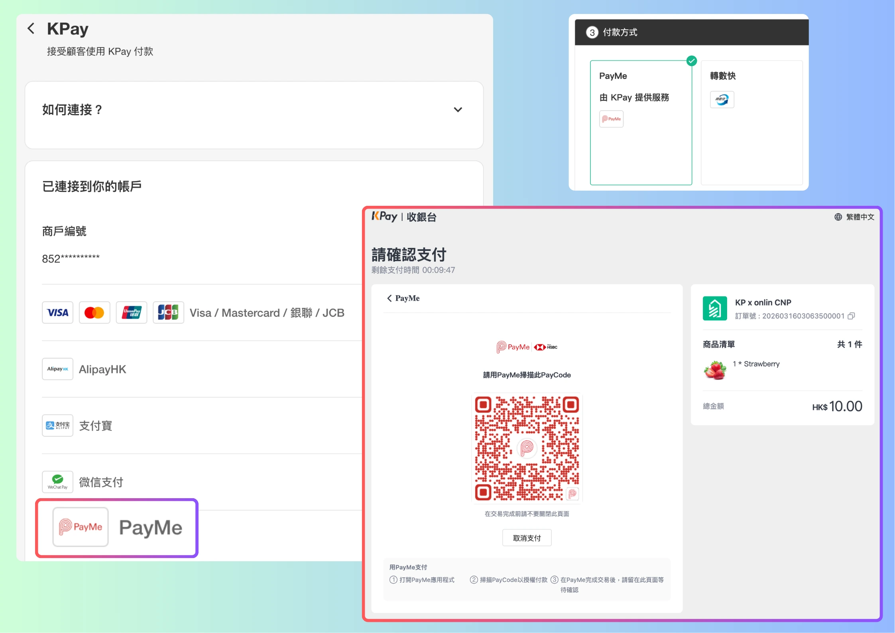Click the UnionPay card logo

coord(131,312)
